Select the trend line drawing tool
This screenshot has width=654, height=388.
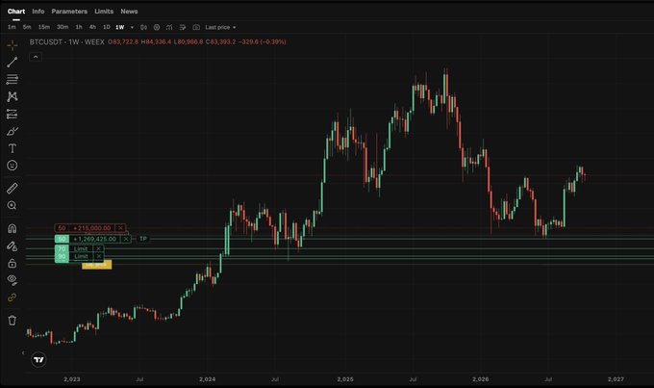(13, 63)
